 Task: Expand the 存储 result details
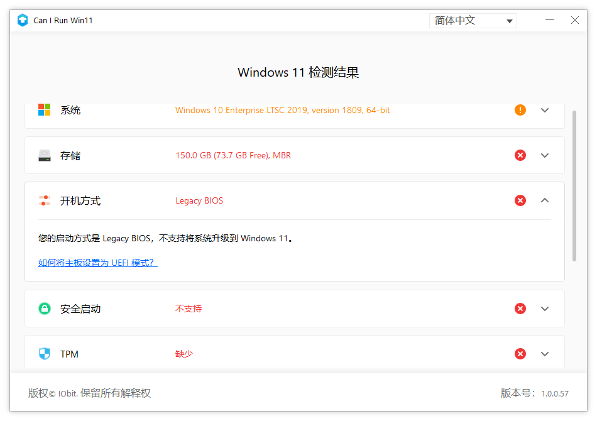pos(545,155)
